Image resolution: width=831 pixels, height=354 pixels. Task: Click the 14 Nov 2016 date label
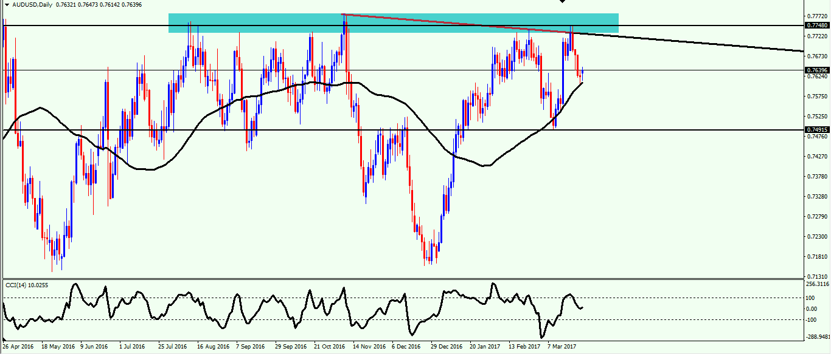click(369, 347)
